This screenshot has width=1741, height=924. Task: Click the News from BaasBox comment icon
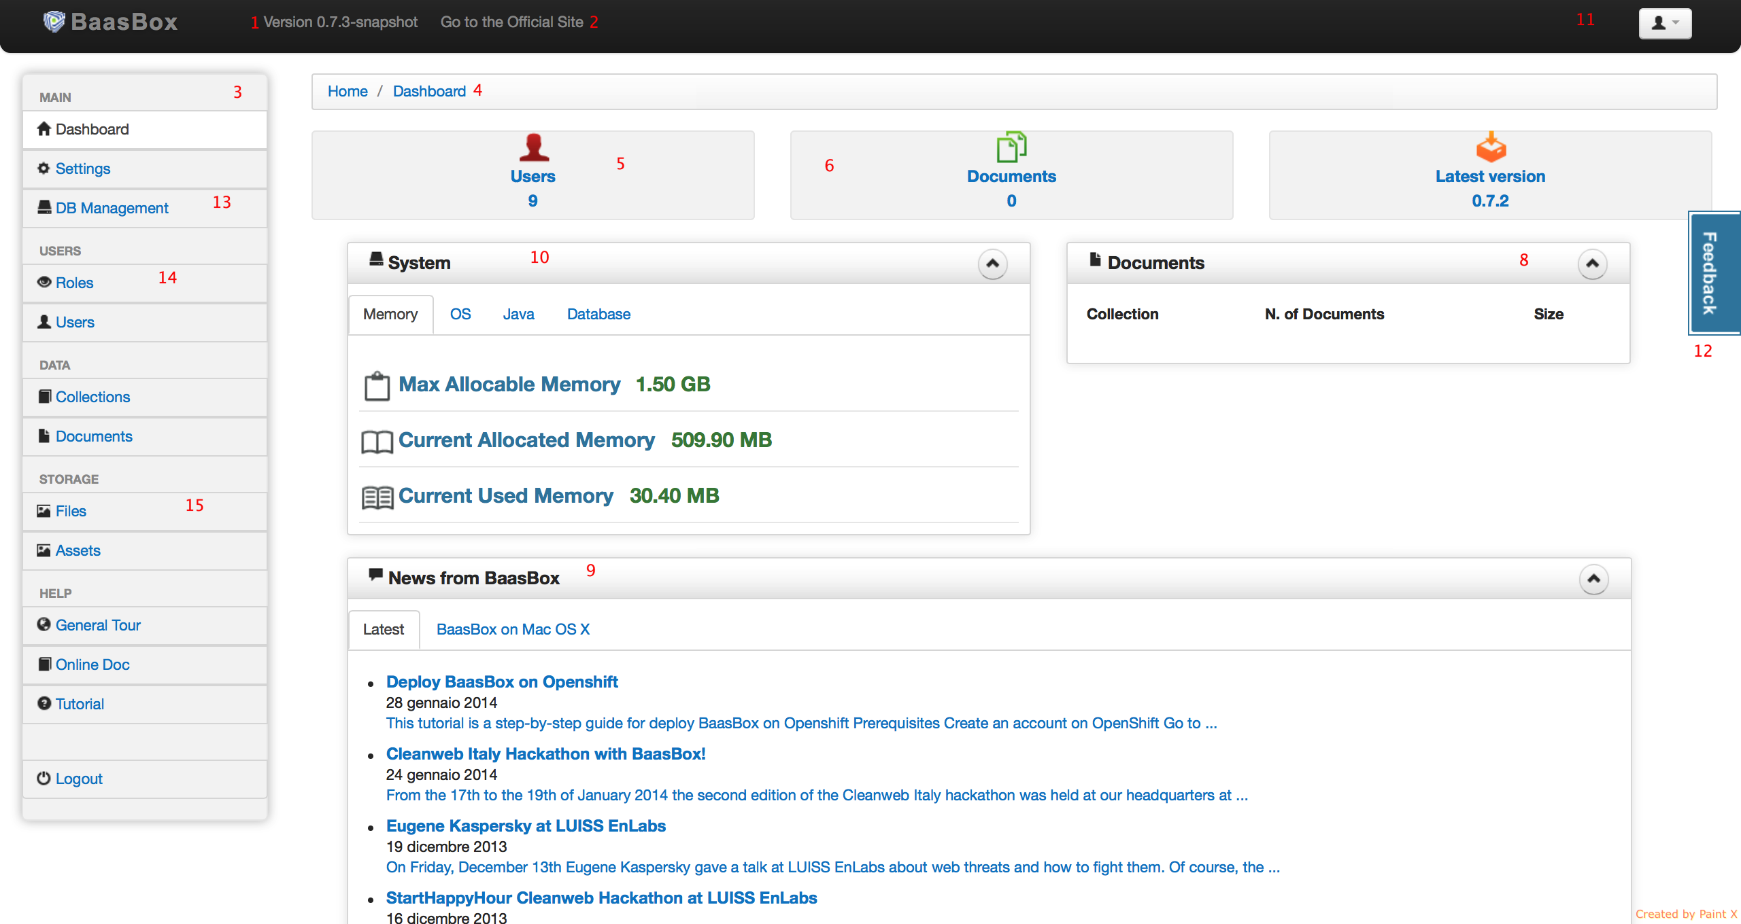point(375,574)
